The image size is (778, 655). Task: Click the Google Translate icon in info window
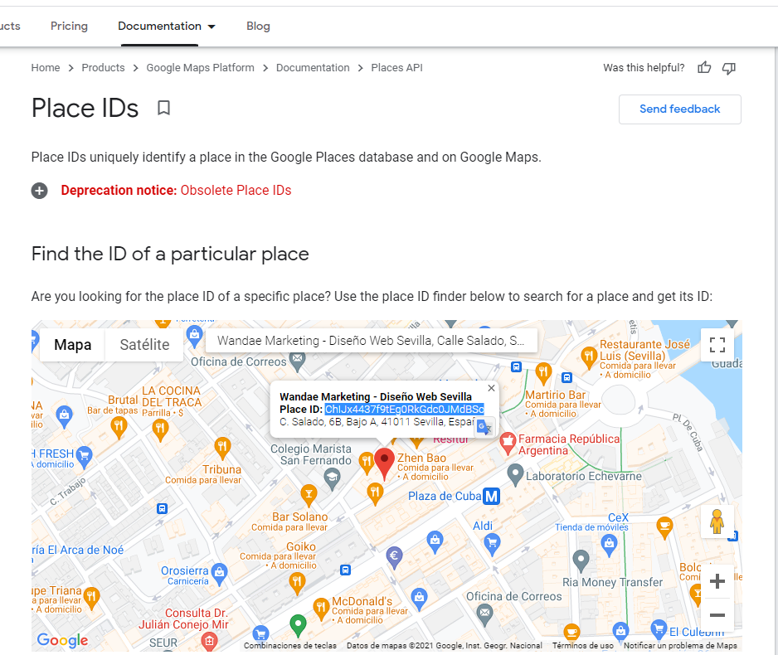(484, 427)
